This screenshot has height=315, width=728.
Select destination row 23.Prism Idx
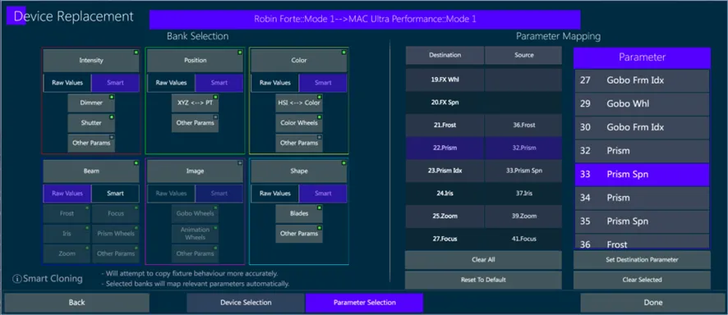[x=445, y=171]
